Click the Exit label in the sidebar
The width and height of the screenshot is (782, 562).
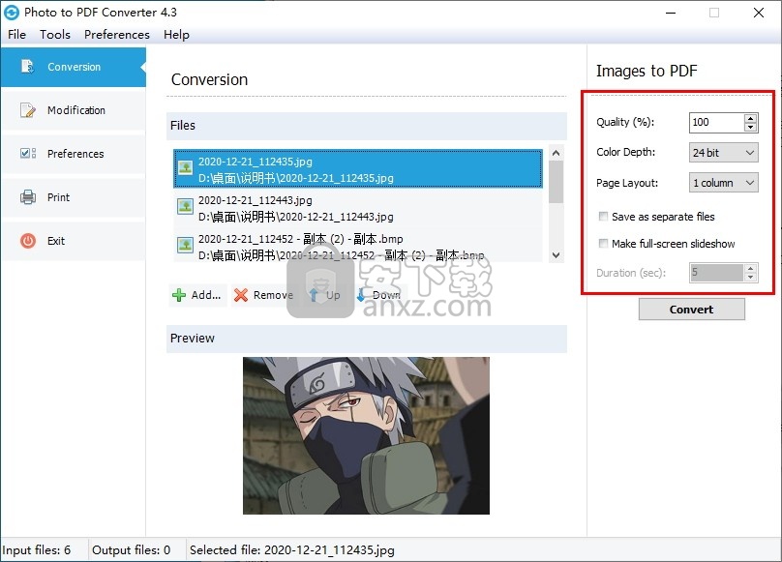pyautogui.click(x=56, y=241)
